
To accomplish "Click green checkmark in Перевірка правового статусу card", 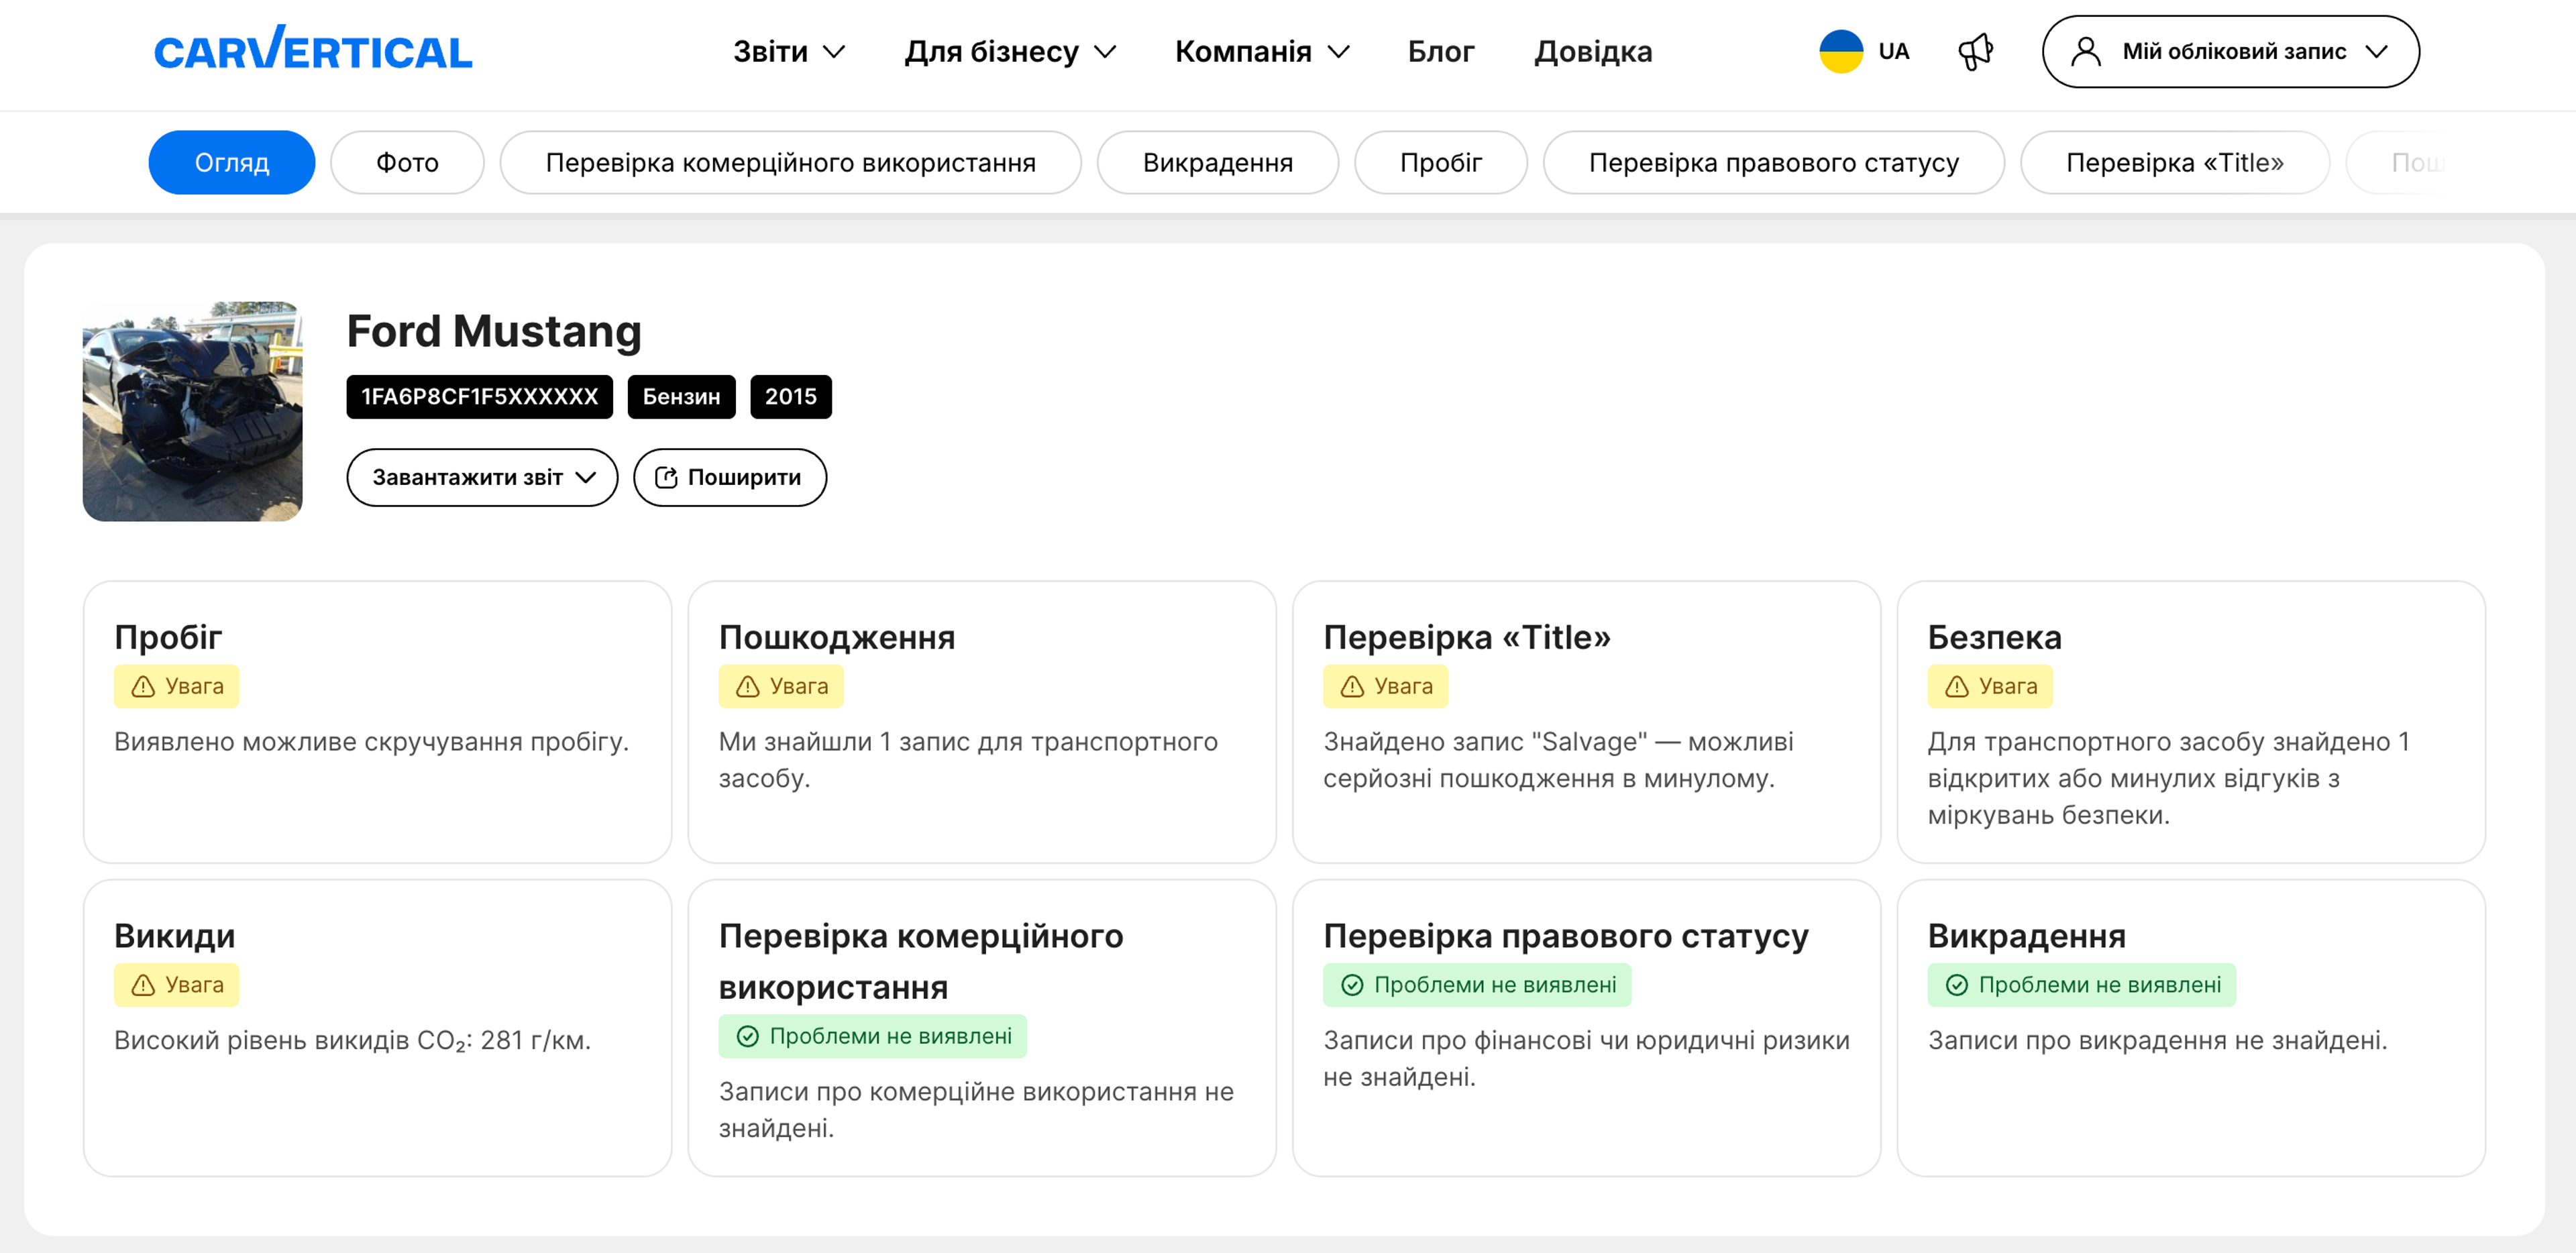I will [1352, 985].
